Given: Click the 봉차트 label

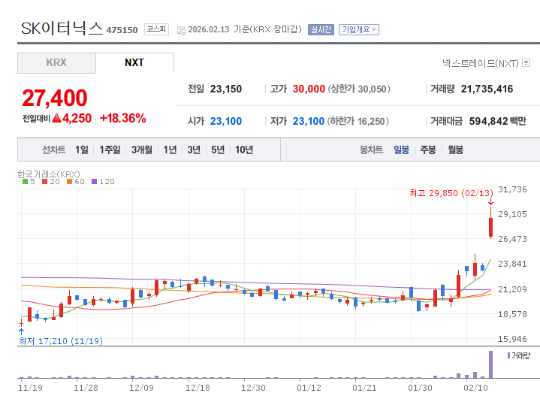Looking at the screenshot, I should (x=371, y=150).
